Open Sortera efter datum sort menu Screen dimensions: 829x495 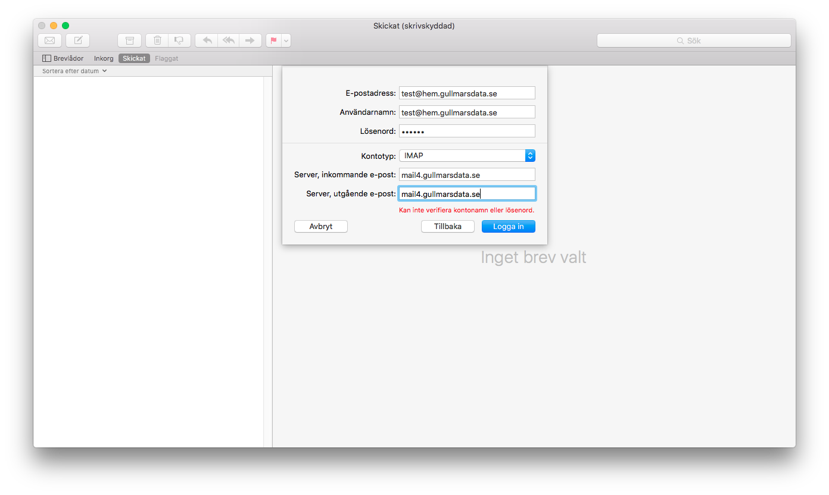(x=74, y=71)
